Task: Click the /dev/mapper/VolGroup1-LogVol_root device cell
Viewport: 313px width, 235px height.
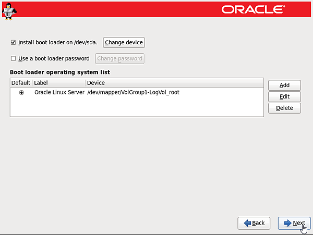Action: [x=133, y=93]
